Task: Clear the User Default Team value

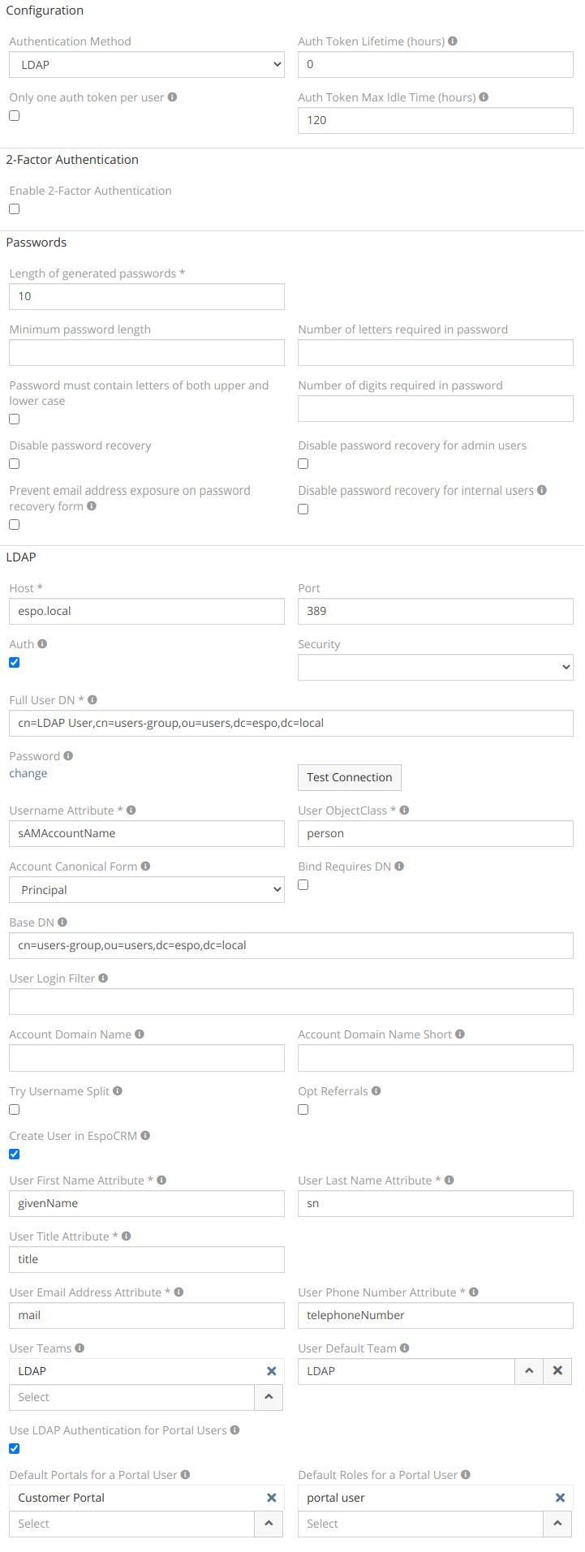Action: pos(557,1371)
